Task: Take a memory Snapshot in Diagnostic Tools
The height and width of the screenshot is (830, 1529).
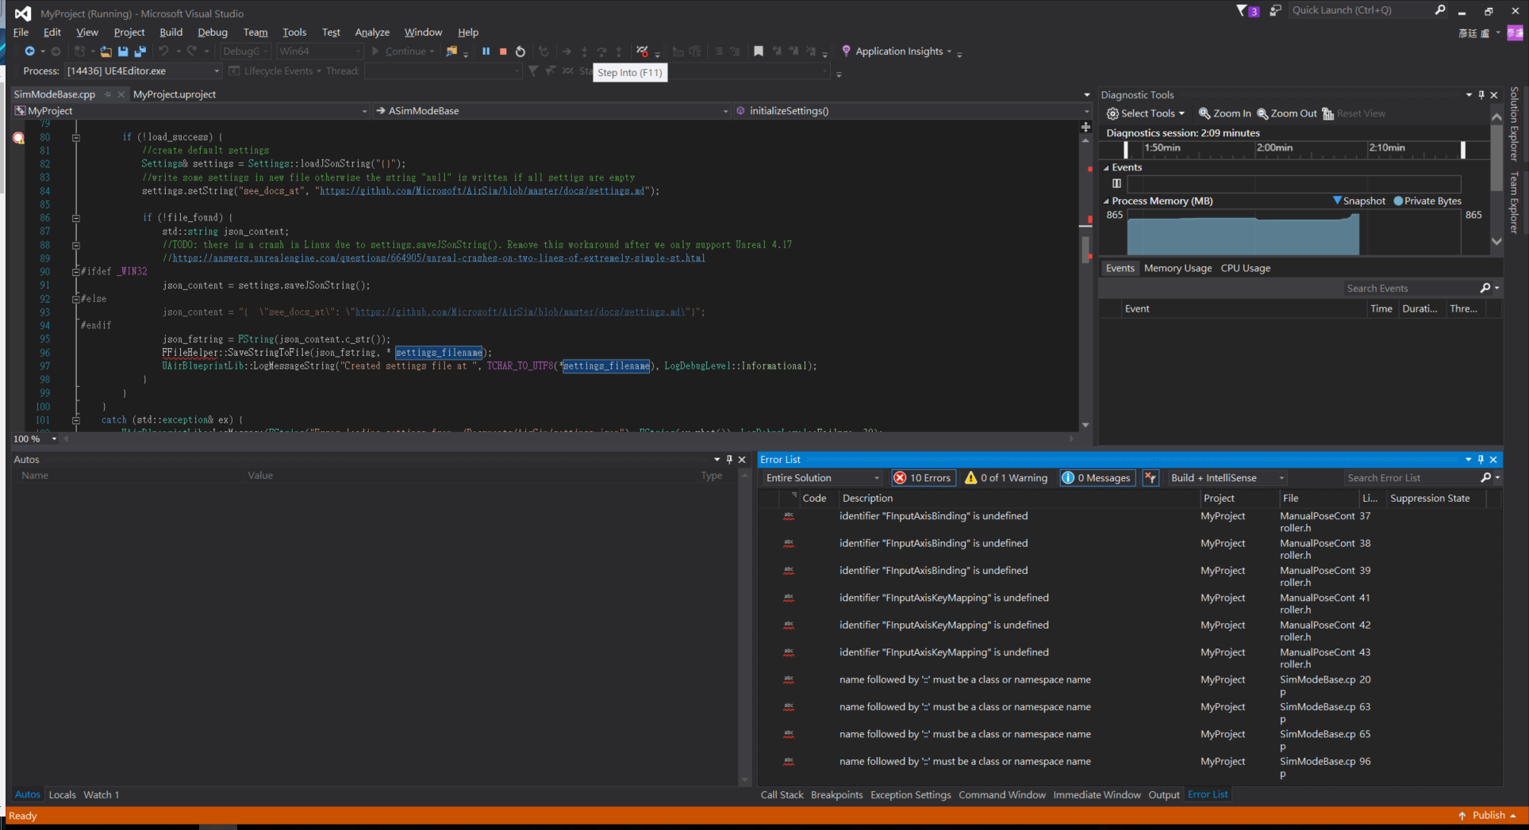Action: click(1359, 201)
